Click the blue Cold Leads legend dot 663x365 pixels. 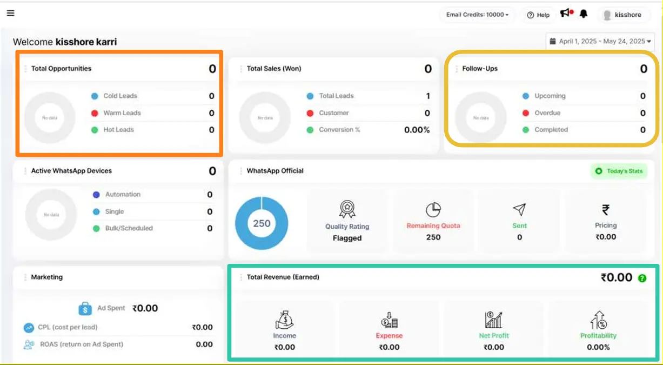click(x=94, y=96)
